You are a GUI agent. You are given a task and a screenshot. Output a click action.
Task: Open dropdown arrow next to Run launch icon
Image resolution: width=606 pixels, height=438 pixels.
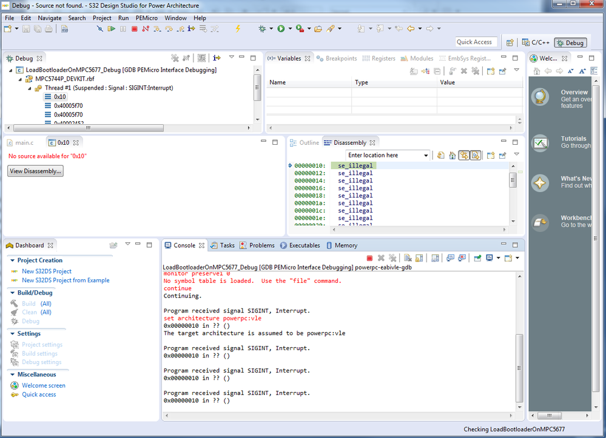click(x=290, y=28)
